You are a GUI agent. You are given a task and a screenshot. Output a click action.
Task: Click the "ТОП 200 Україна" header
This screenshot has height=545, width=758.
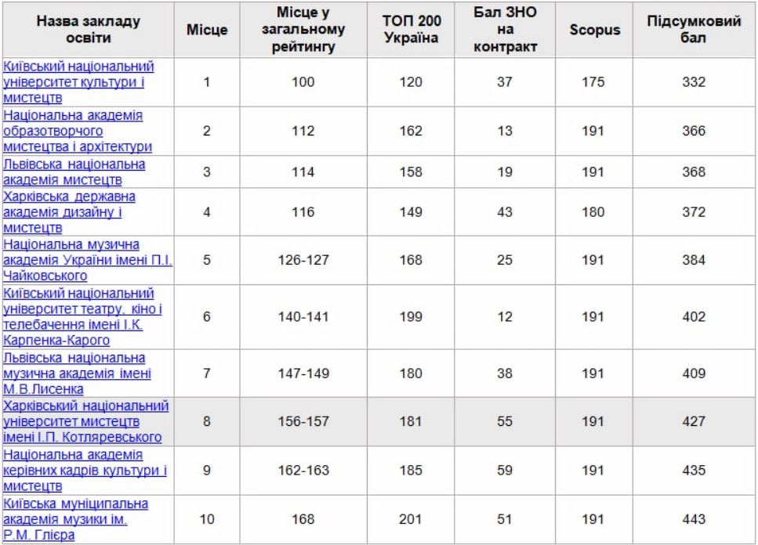[x=411, y=30]
